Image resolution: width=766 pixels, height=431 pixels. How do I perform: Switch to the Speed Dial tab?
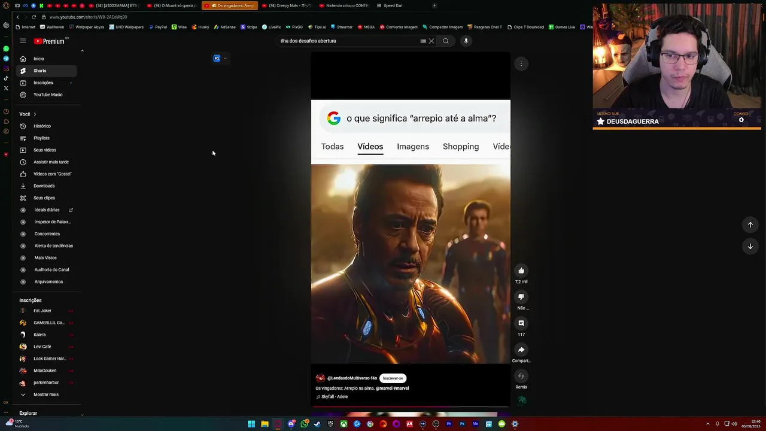pyautogui.click(x=401, y=5)
